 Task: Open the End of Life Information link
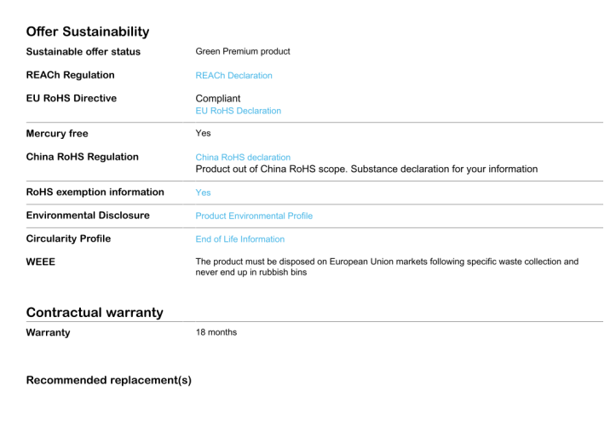pyautogui.click(x=240, y=239)
